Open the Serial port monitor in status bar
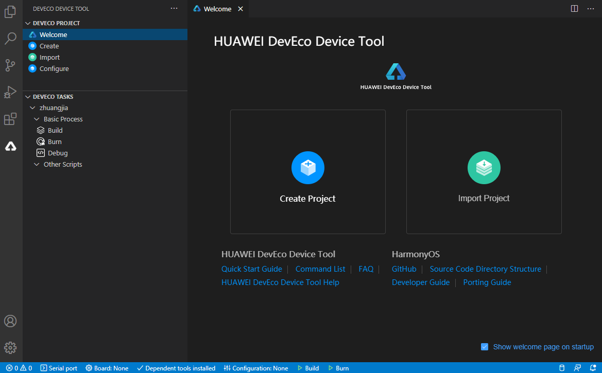602x373 pixels. 59,368
